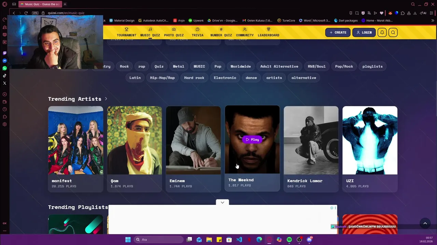This screenshot has width=437, height=245.
Task: Go back to previous page
Action: (x=14, y=13)
